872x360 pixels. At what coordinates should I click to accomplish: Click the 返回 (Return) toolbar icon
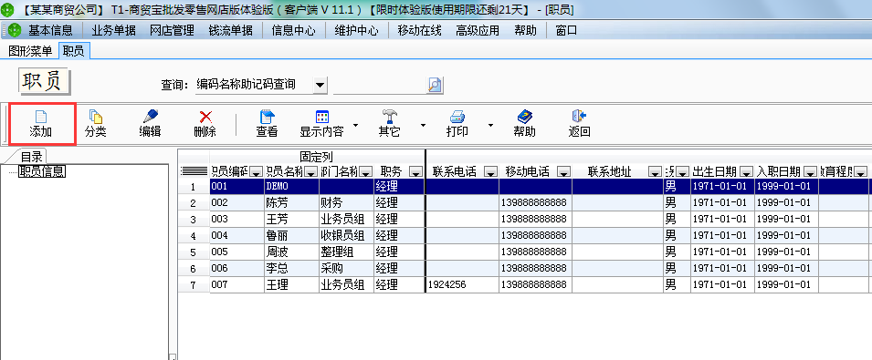[580, 117]
